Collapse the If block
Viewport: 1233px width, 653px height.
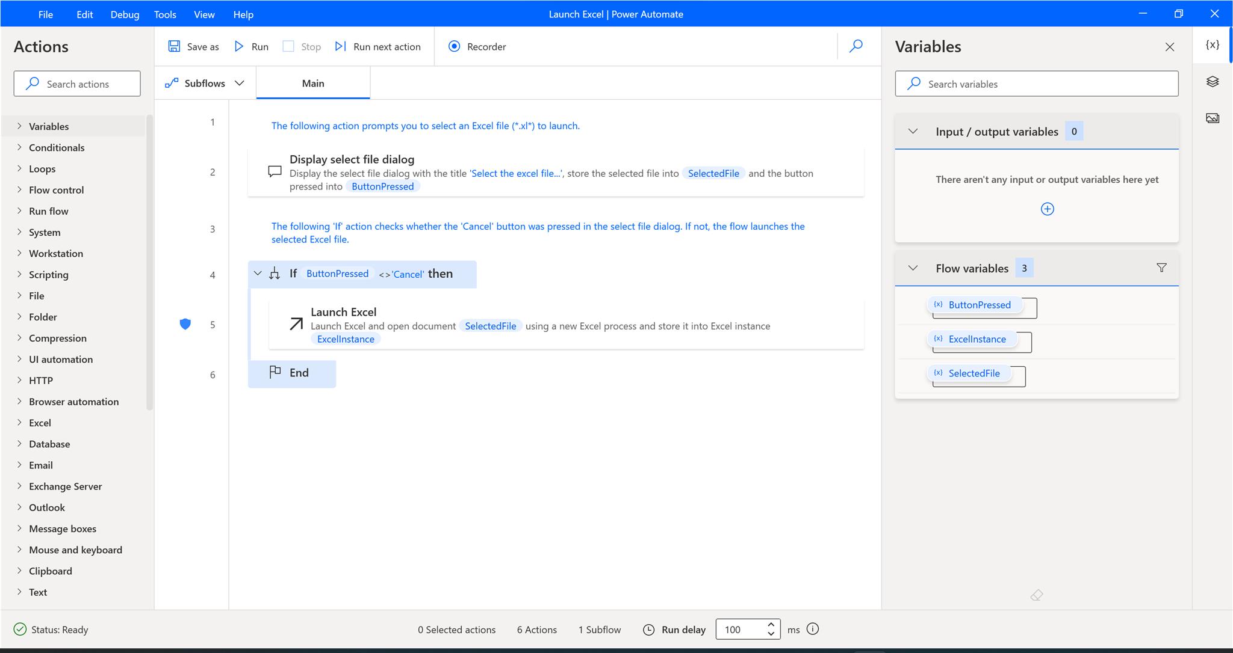[258, 274]
